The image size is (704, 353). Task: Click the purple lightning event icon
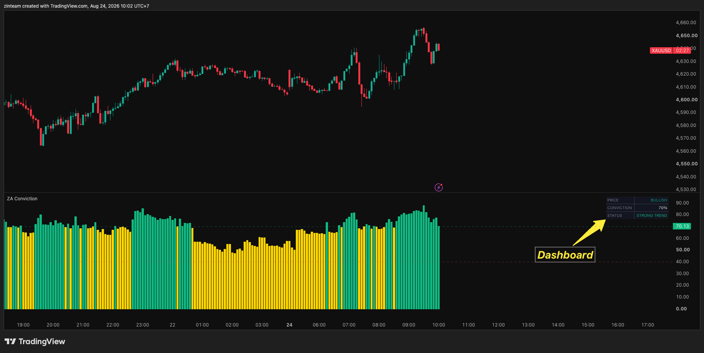[439, 187]
